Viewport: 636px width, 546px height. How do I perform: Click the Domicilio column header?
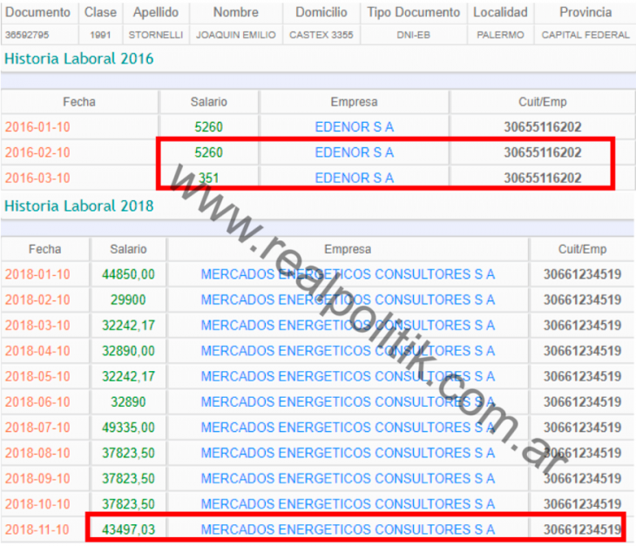tap(321, 12)
